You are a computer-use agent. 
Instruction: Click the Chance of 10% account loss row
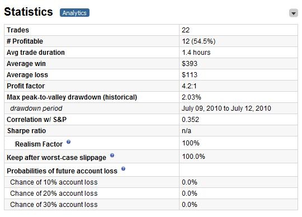151,182
